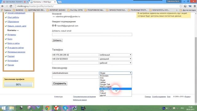
Task: Click the Добавить email button
Action: pyautogui.click(x=57, y=40)
